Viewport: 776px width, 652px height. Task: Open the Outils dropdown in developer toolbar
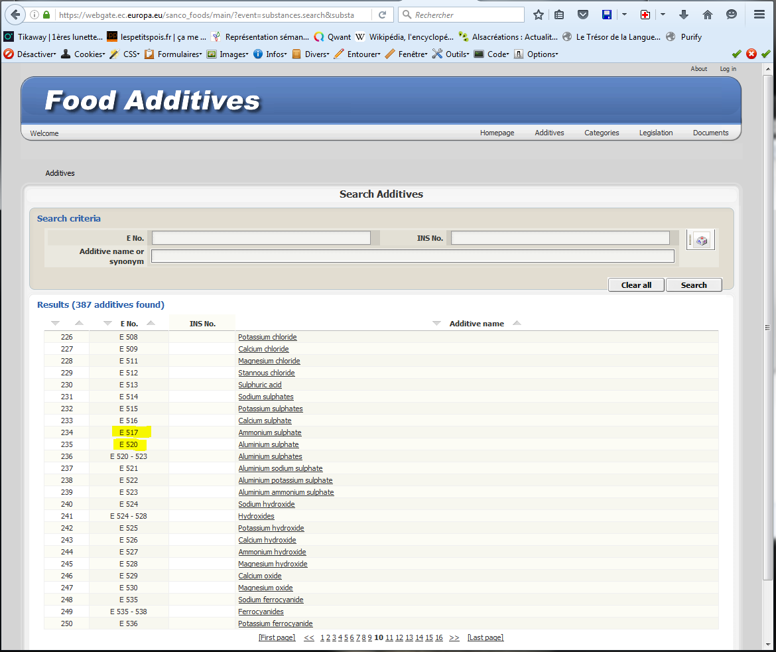[450, 54]
